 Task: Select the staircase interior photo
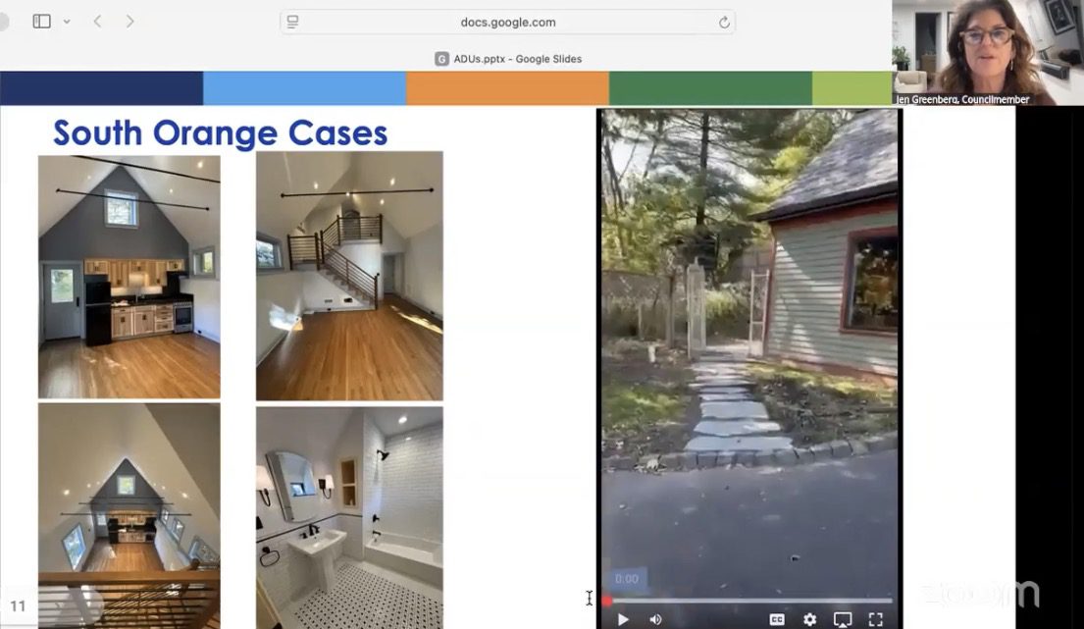(349, 276)
